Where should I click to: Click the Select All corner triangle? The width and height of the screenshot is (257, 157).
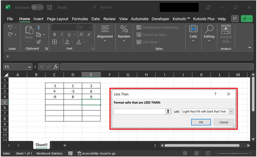pyautogui.click(x=6, y=75)
